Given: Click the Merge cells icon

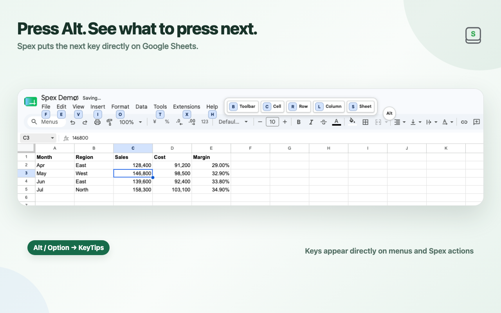Looking at the screenshot, I should [x=378, y=122].
